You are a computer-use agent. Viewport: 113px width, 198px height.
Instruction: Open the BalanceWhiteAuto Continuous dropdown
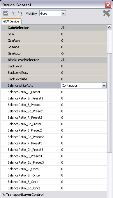tap(104, 85)
